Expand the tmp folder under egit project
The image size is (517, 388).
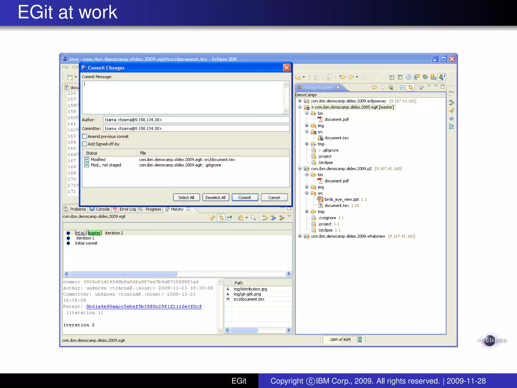click(x=306, y=144)
